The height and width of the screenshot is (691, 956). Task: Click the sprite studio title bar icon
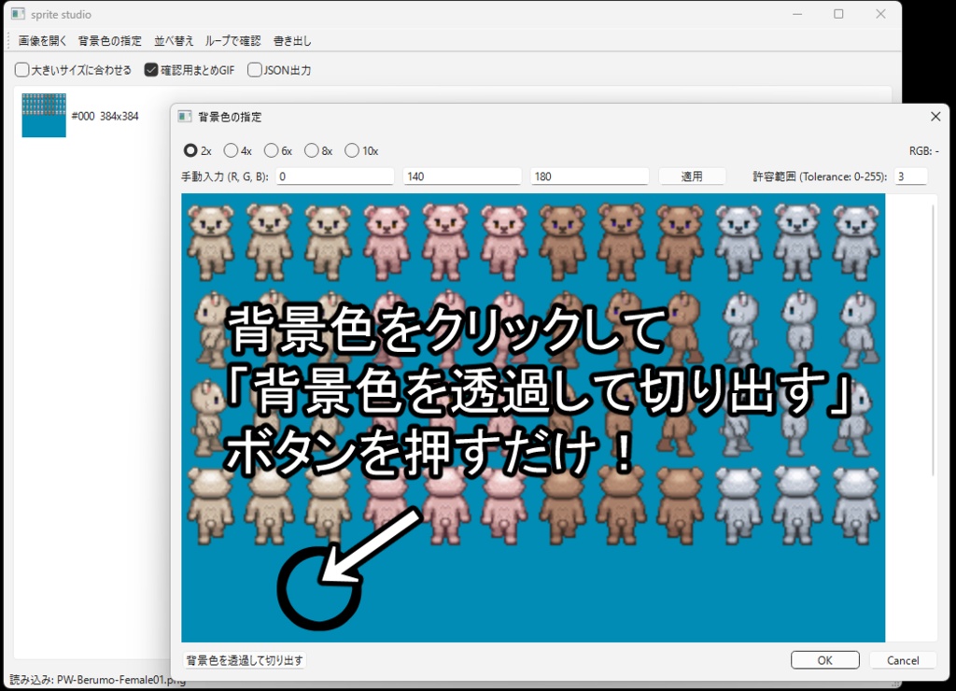click(17, 13)
